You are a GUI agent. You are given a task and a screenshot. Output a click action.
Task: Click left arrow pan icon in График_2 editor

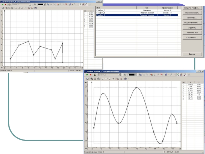103,79
